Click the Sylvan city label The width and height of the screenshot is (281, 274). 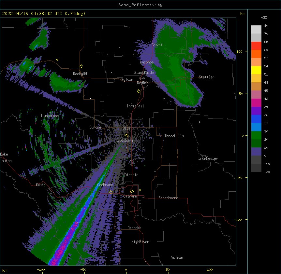click(127, 80)
